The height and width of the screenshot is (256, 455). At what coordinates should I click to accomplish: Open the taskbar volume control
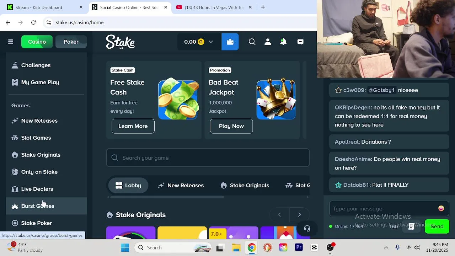(x=417, y=247)
